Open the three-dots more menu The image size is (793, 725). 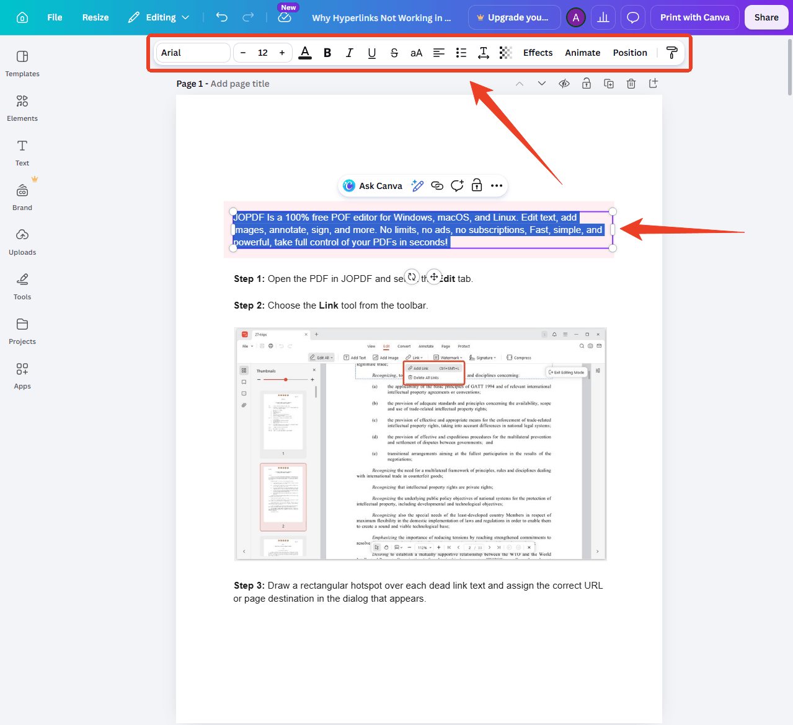[497, 186]
